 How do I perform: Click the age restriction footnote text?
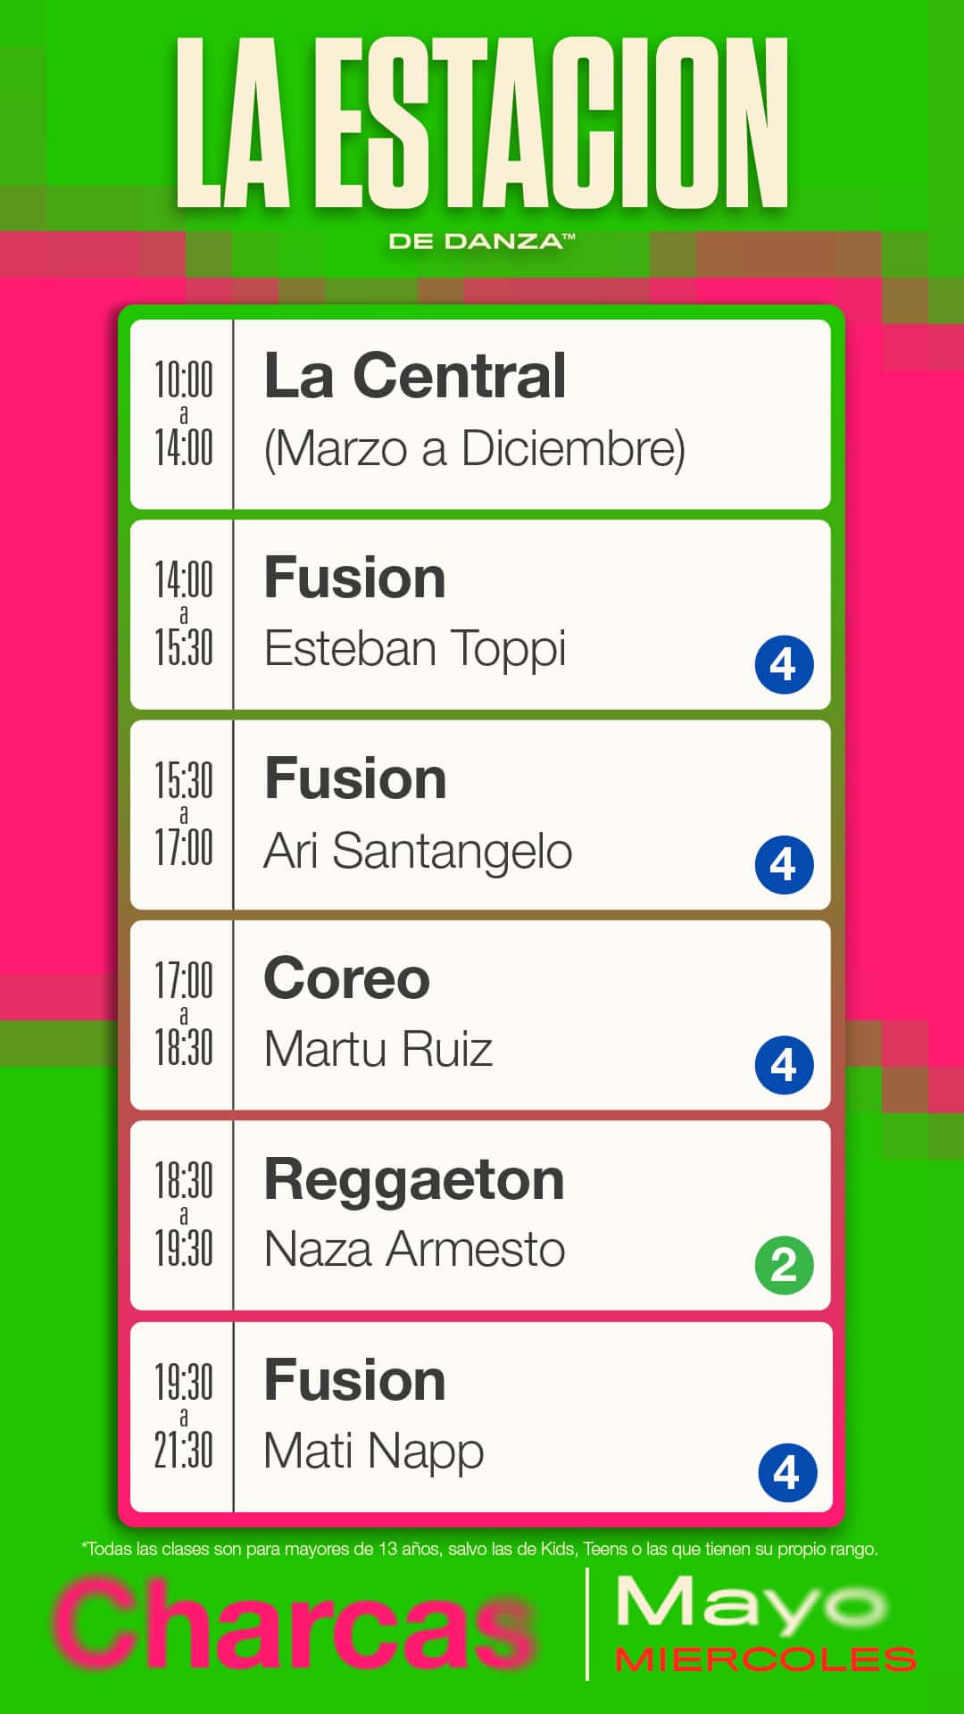[480, 1549]
